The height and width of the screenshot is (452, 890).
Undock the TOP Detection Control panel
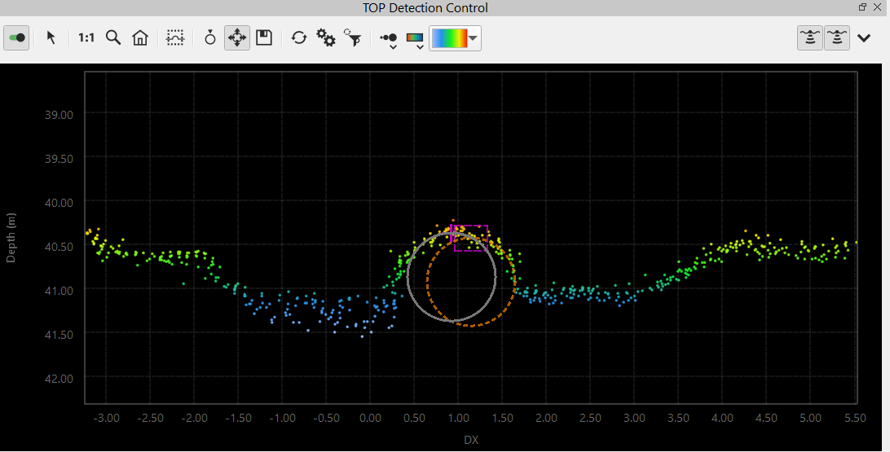[862, 7]
